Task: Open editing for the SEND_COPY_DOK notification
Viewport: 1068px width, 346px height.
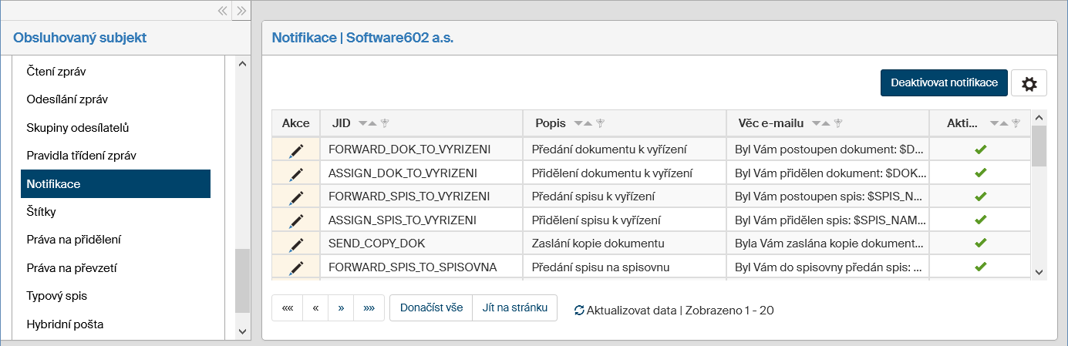Action: 296,244
